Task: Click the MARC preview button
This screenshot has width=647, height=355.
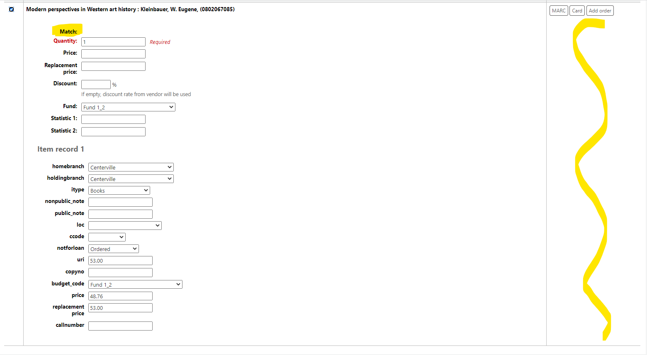Action: (558, 11)
